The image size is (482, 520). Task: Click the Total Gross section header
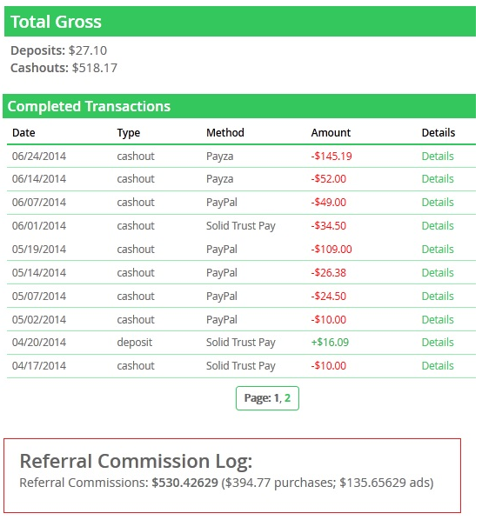coord(240,22)
